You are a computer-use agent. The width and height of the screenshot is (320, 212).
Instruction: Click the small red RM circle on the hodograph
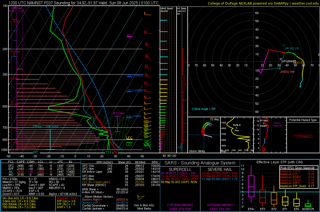[x=280, y=69]
